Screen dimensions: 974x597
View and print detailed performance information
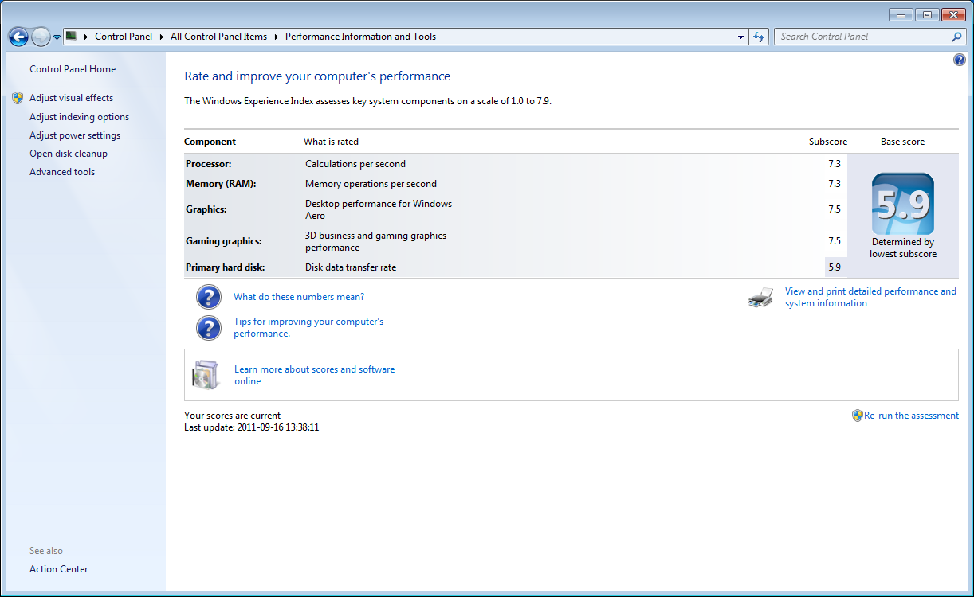click(x=870, y=297)
